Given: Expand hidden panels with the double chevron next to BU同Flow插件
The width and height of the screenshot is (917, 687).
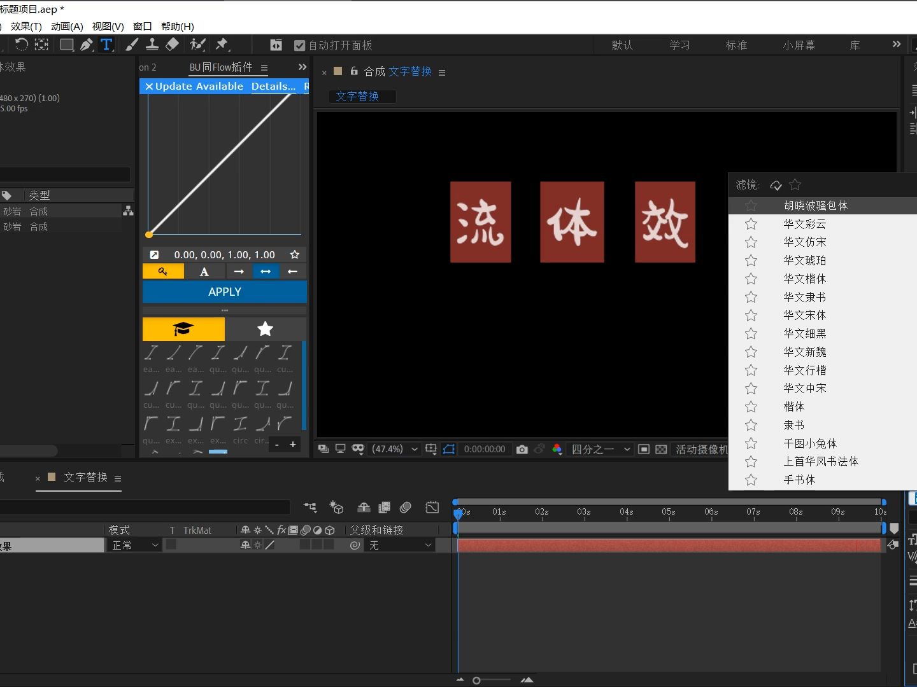Looking at the screenshot, I should coord(302,67).
